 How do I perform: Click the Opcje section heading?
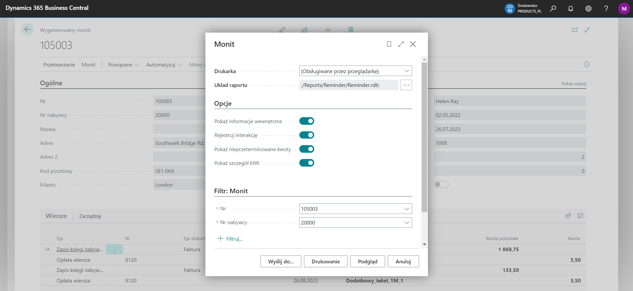pos(223,103)
